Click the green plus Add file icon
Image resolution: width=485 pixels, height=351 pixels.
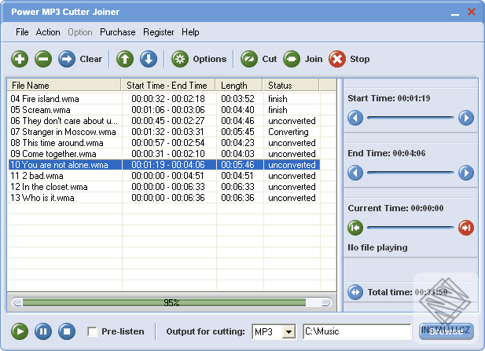coord(20,59)
